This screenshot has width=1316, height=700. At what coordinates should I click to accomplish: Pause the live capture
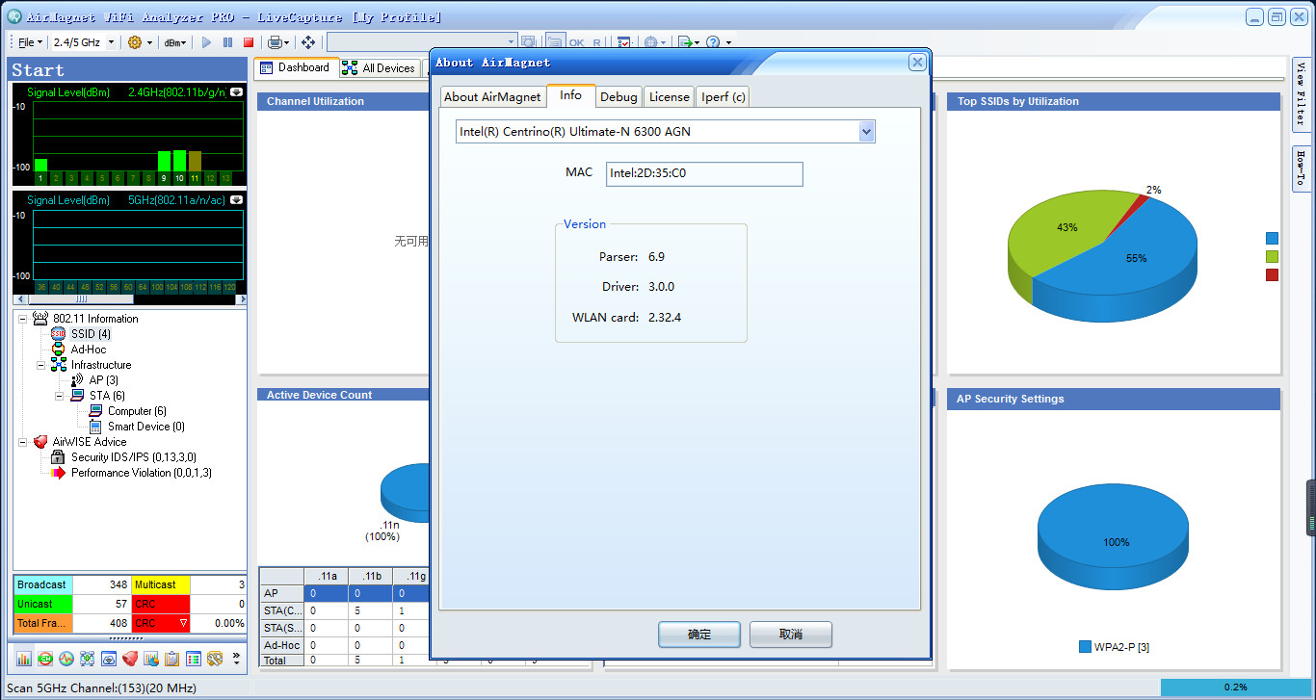point(227,42)
